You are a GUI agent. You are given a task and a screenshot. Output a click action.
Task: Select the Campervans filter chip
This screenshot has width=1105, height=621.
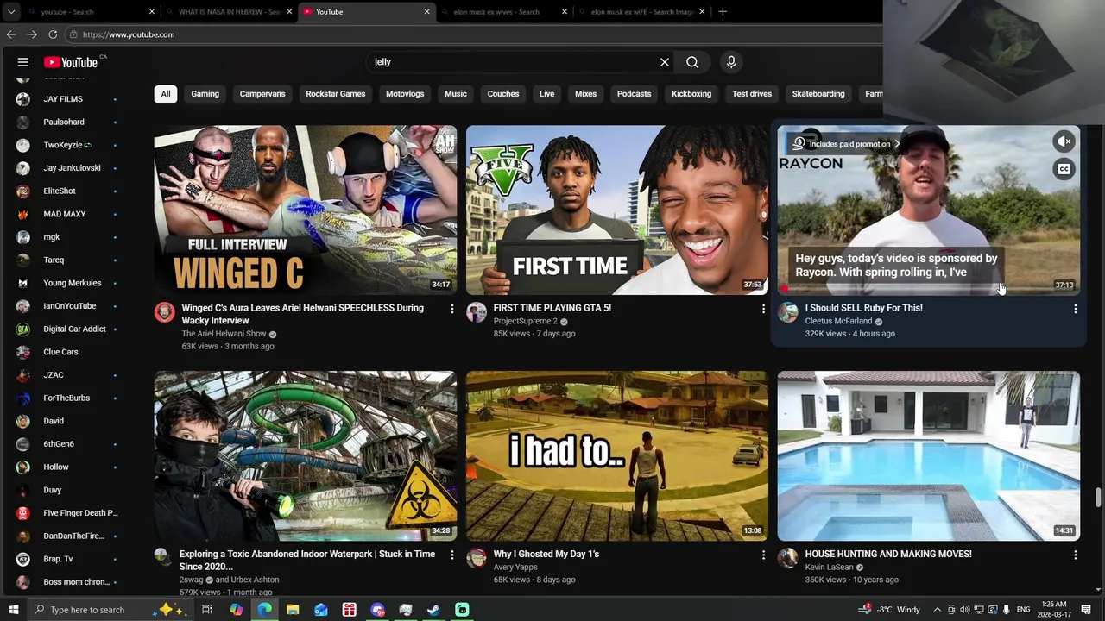(262, 94)
